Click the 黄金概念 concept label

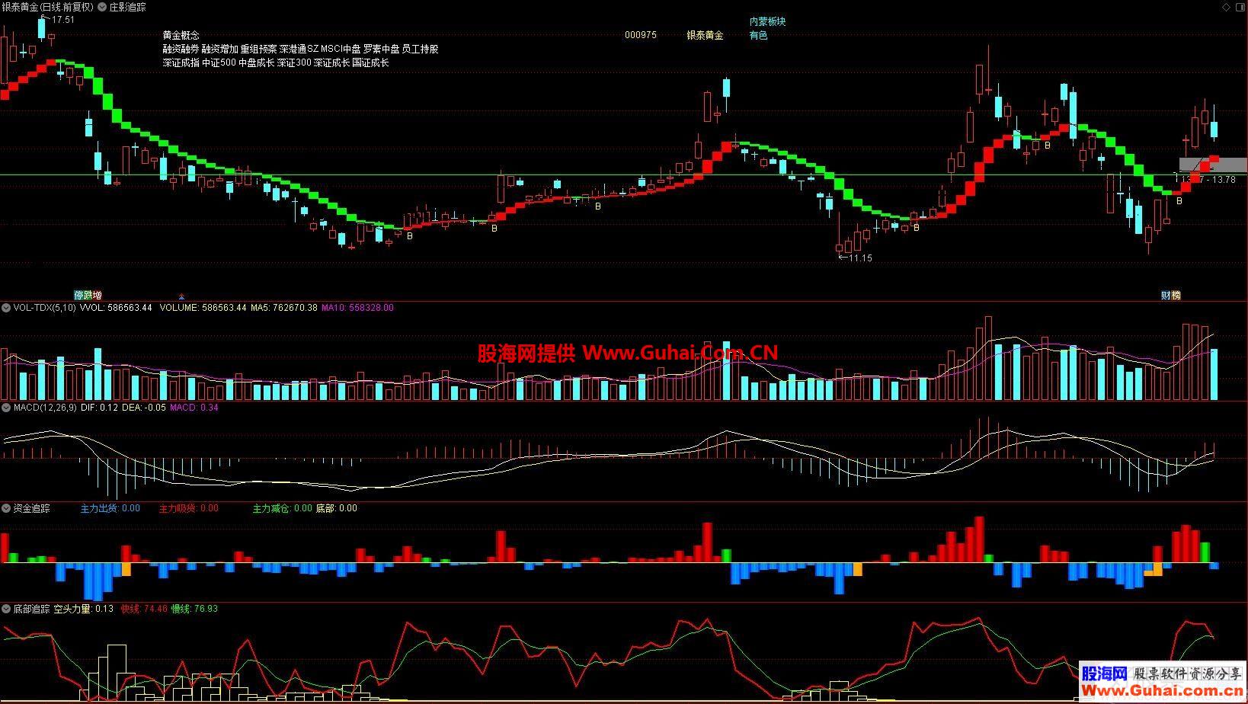coord(181,35)
